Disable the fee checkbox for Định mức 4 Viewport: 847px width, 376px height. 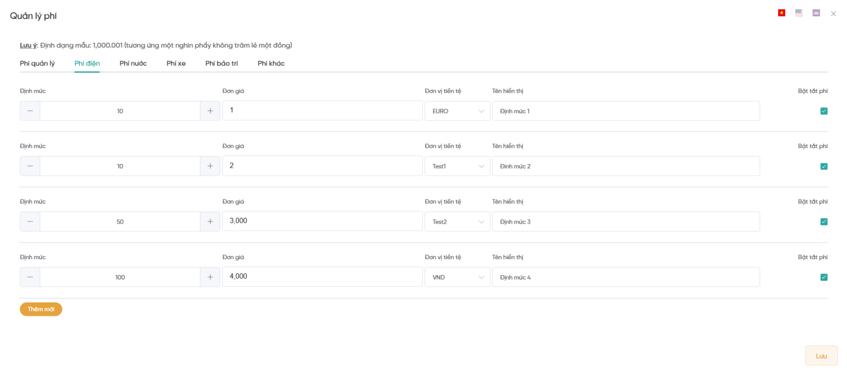(x=824, y=277)
